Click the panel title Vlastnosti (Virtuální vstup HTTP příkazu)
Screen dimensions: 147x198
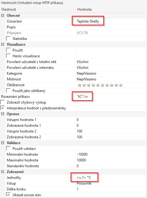click(32, 3)
